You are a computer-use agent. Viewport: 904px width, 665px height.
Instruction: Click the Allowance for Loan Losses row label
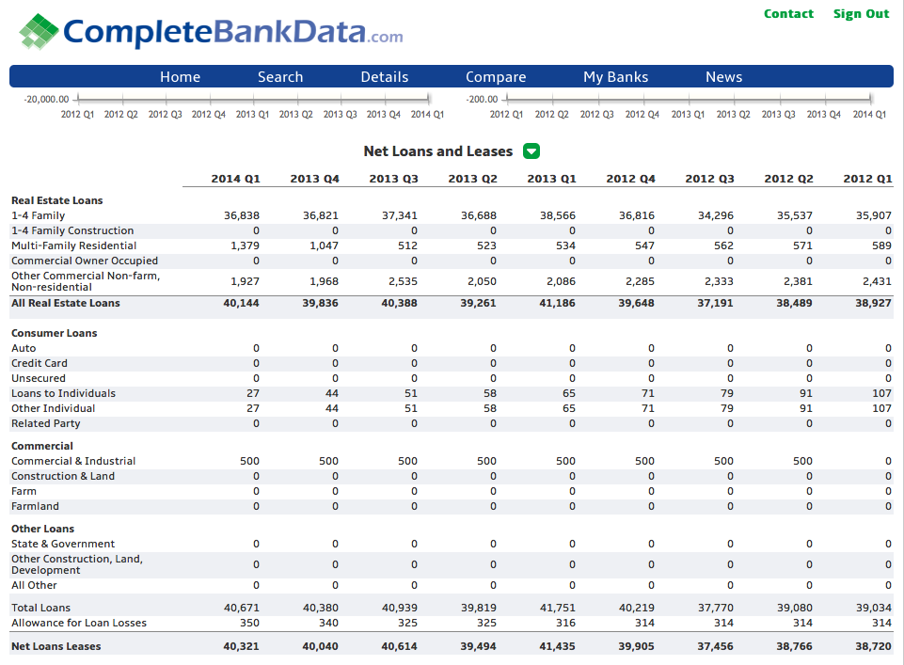tap(79, 623)
